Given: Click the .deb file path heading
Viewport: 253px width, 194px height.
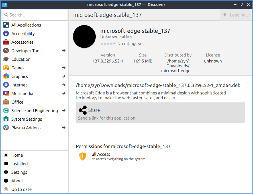Looking at the screenshot, I should 158,85.
